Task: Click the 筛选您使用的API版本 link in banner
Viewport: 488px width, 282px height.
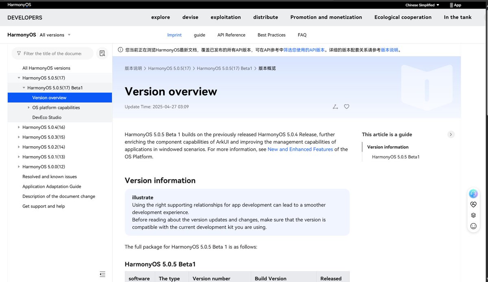Action: click(x=304, y=50)
